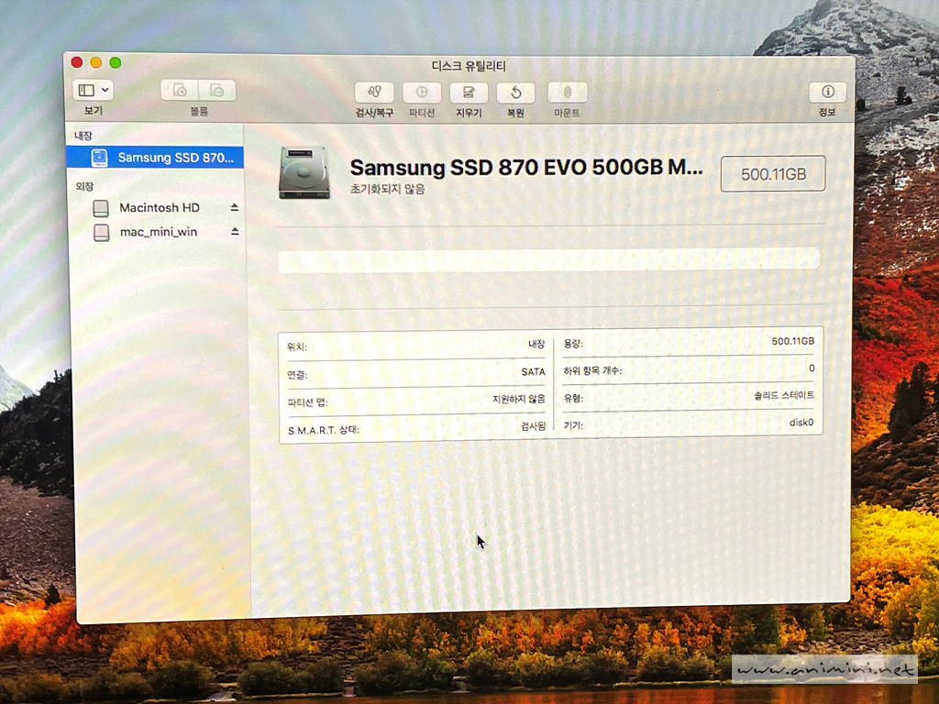Click the '외장' sidebar section header
Image resolution: width=939 pixels, height=704 pixels.
[x=84, y=186]
